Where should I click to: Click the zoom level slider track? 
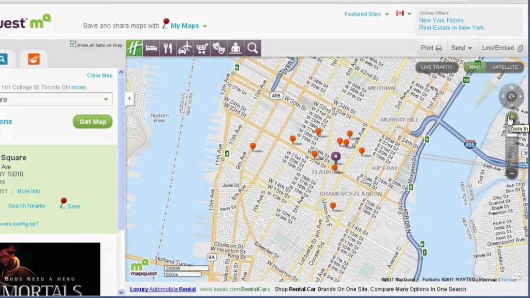511,147
